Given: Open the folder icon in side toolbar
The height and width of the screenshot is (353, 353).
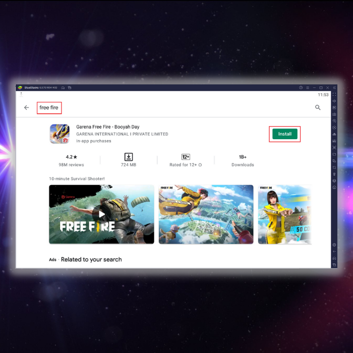Looking at the screenshot, I should coord(334,154).
